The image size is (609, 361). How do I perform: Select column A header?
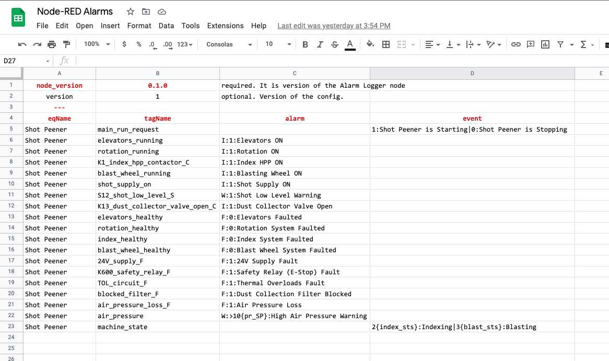pos(60,74)
